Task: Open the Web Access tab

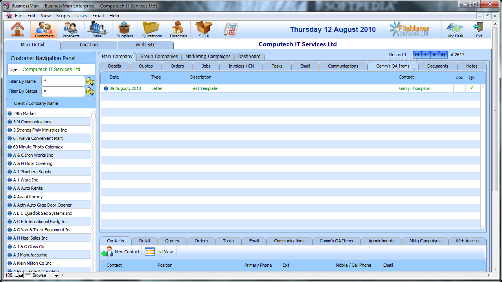Action: pyautogui.click(x=467, y=241)
